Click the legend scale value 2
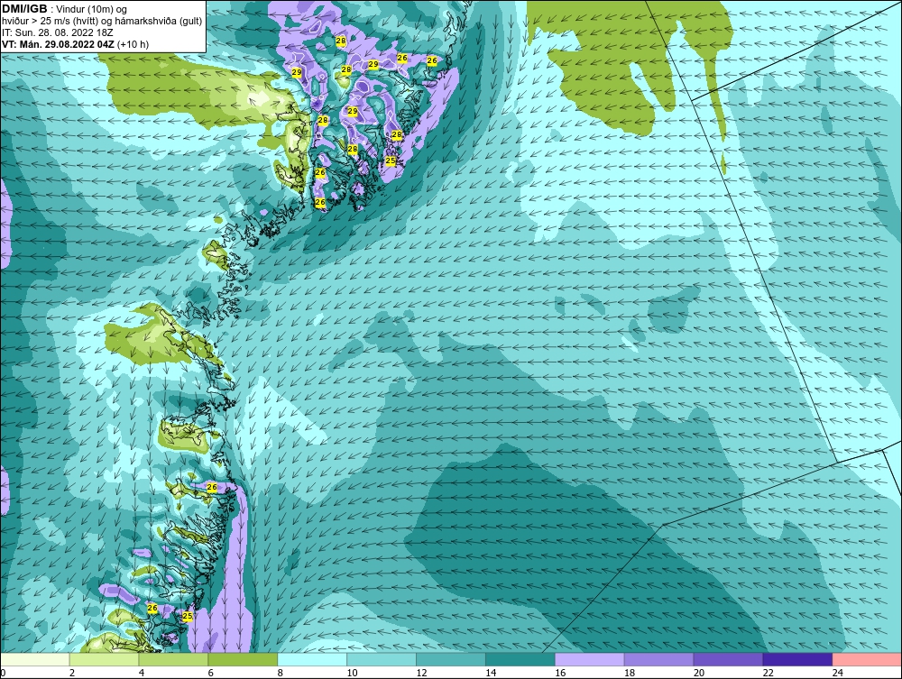Image resolution: width=902 pixels, height=679 pixels. point(72,673)
